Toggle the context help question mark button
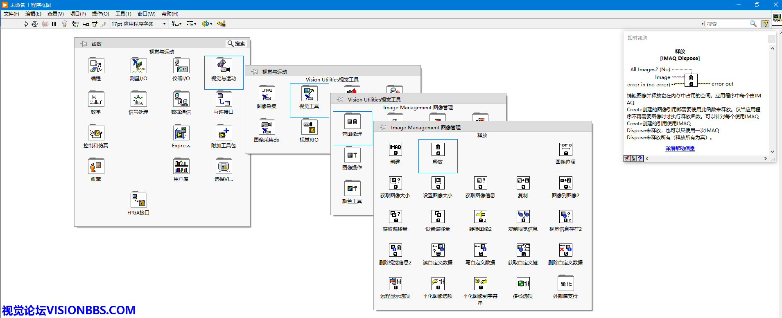The height and width of the screenshot is (318, 782). 765,24
